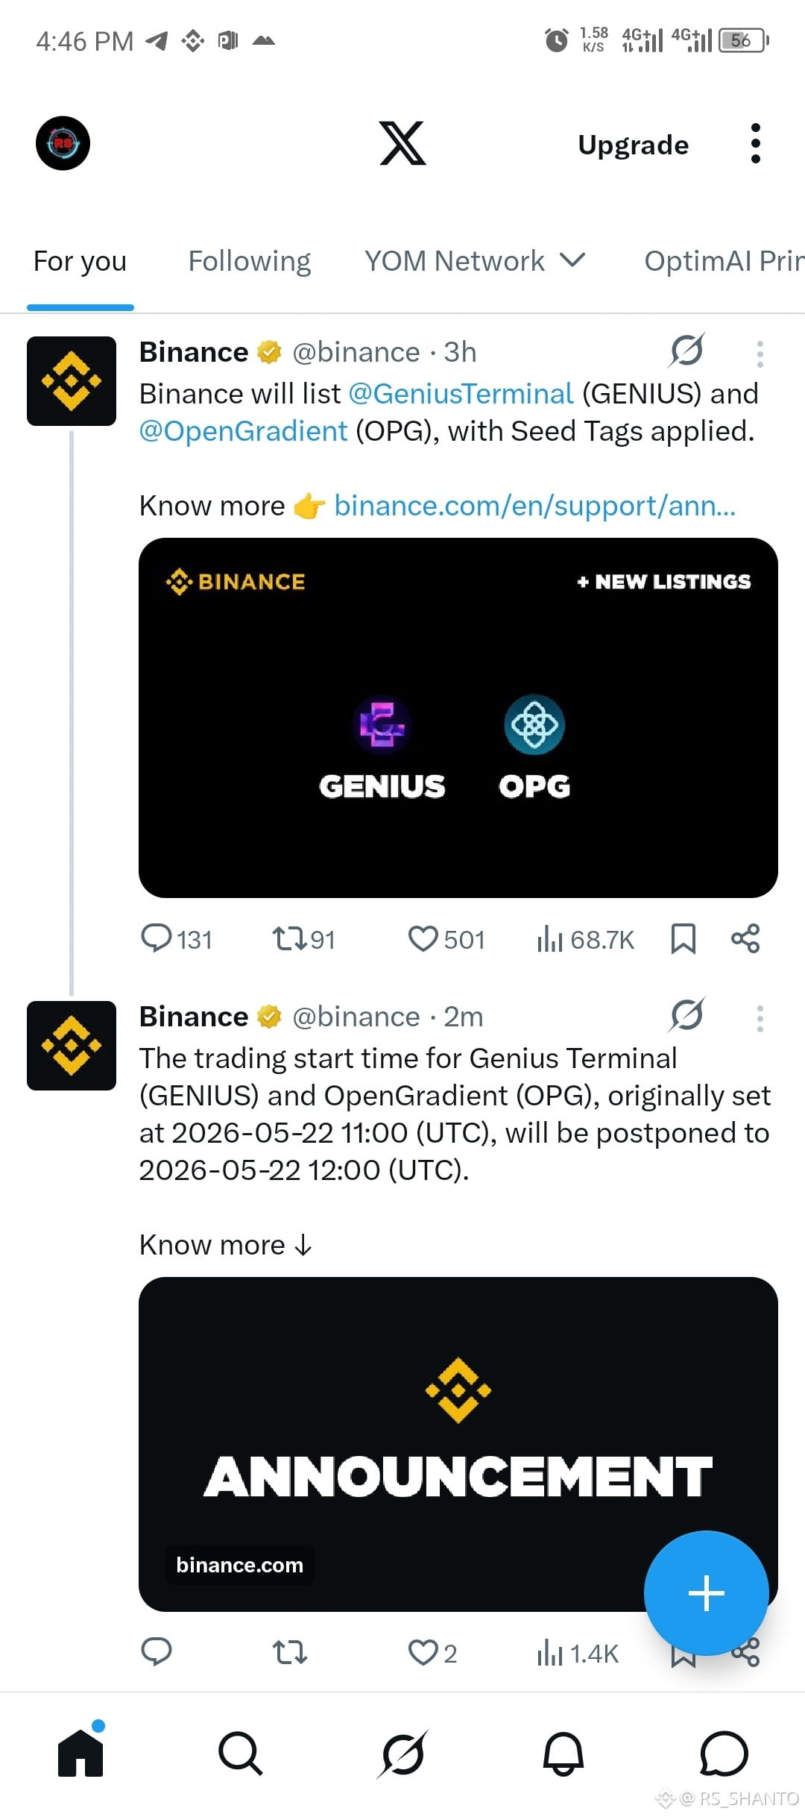Tap the Upgrade button
The image size is (805, 1817).
click(633, 145)
